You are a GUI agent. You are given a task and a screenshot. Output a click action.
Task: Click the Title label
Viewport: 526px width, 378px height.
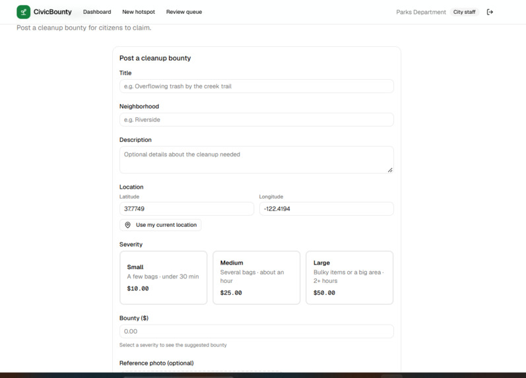(x=125, y=73)
